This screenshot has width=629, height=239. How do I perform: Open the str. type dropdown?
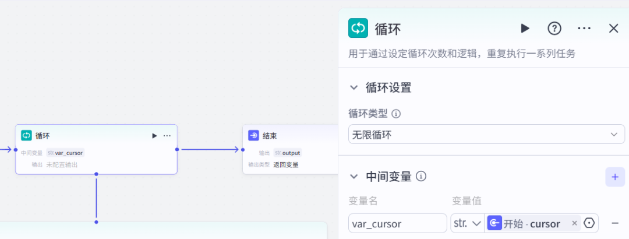[467, 223]
